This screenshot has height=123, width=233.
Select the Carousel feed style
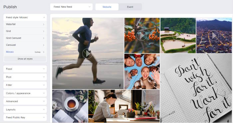11,45
